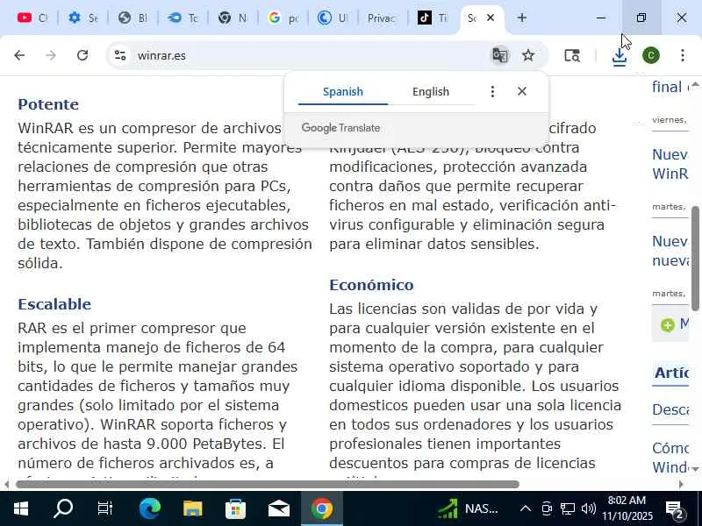Open the clock showing 8:02 AM
The image size is (702, 526).
point(627,508)
